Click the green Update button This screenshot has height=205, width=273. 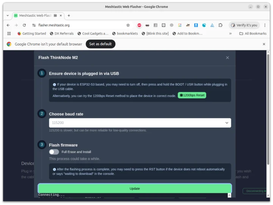[135, 188]
